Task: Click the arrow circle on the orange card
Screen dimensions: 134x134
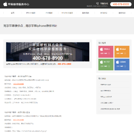Action: [125, 53]
